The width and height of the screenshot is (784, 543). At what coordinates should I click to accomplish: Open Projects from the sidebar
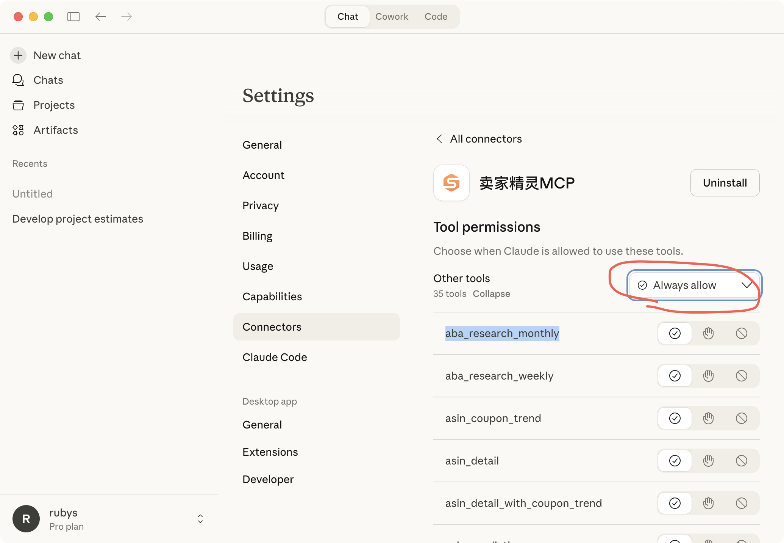click(54, 105)
